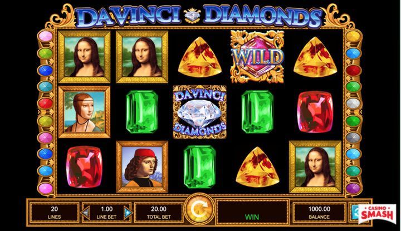This screenshot has height=231, width=401.
Task: Click the top-left Mona Lisa portrait
Action: pyautogui.click(x=84, y=57)
